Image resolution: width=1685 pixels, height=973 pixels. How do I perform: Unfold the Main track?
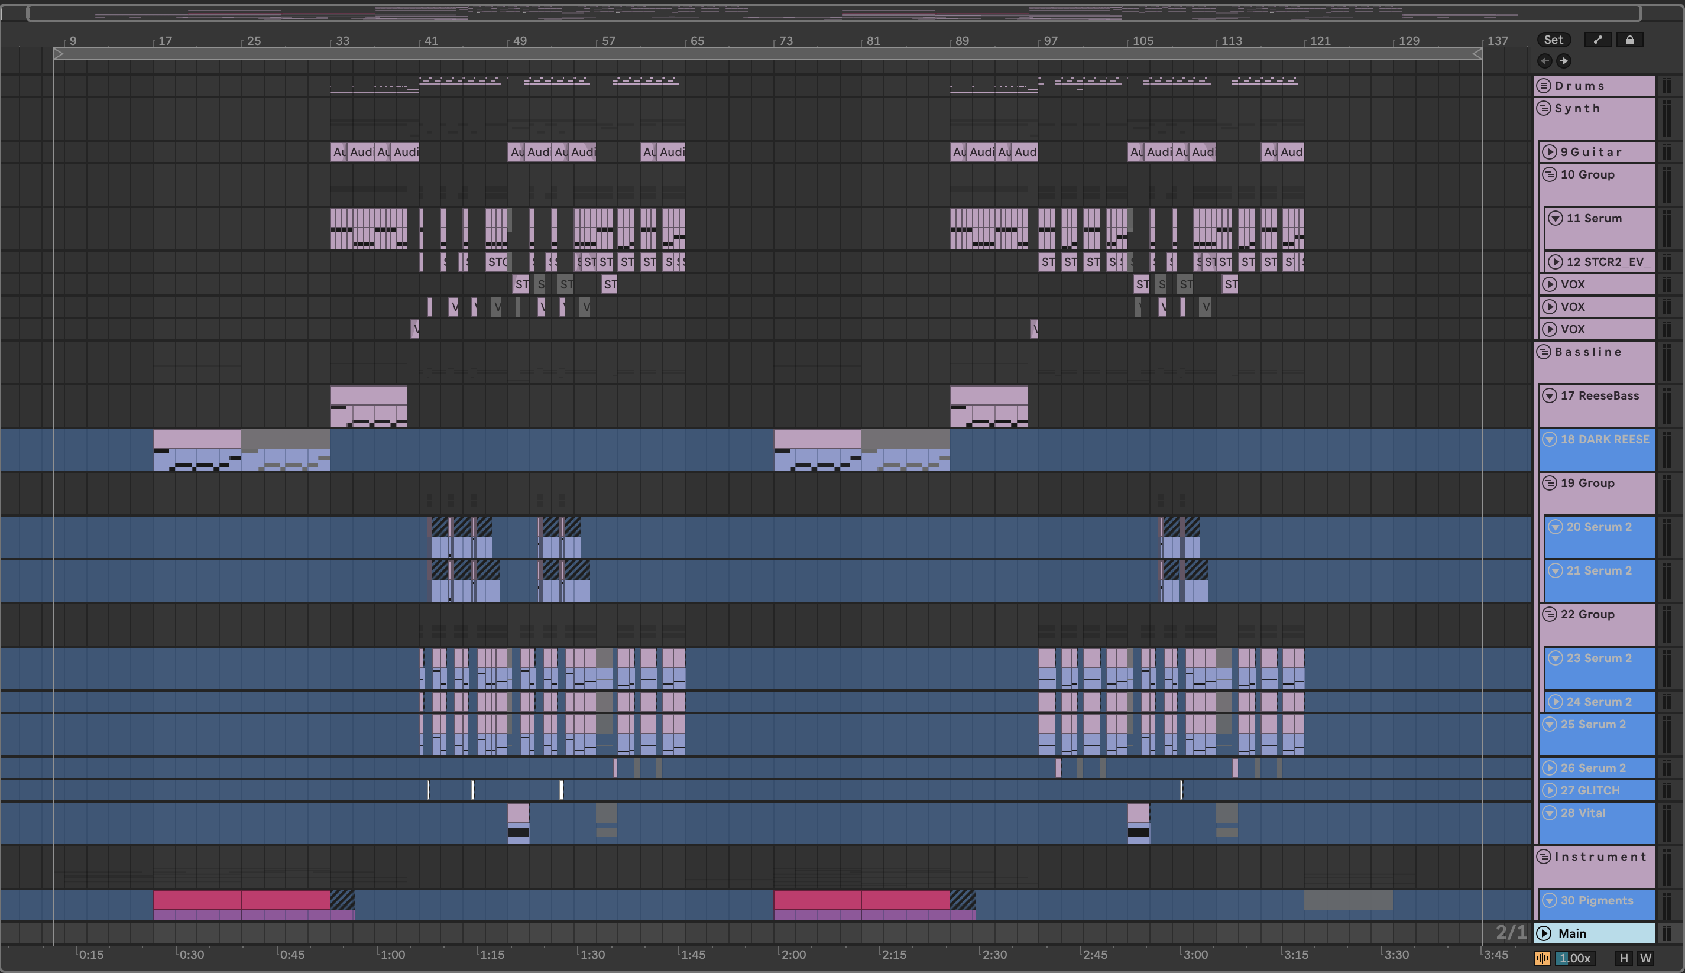coord(1544,933)
